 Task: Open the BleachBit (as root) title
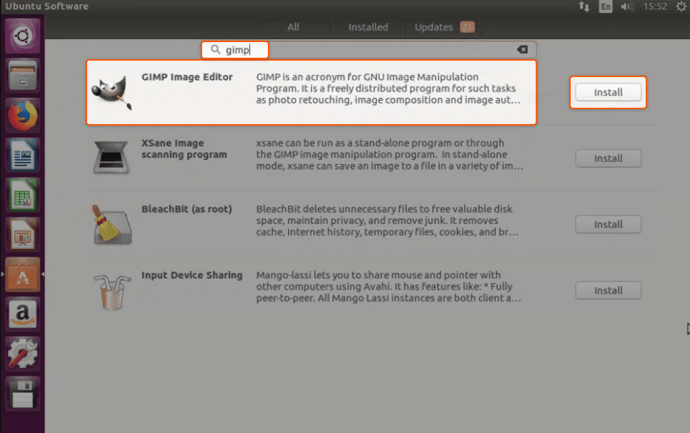click(x=186, y=209)
